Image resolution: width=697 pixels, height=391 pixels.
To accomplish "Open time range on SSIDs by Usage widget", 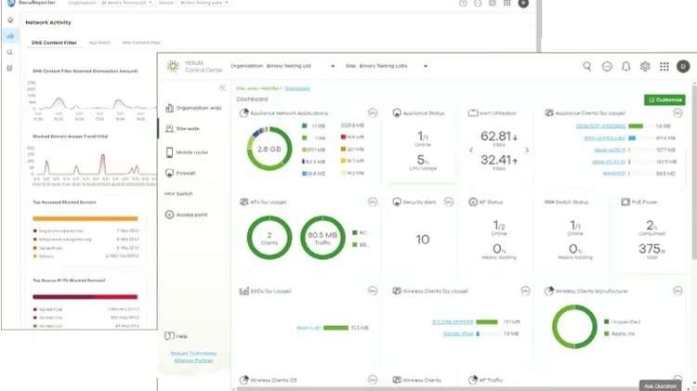I will point(373,291).
